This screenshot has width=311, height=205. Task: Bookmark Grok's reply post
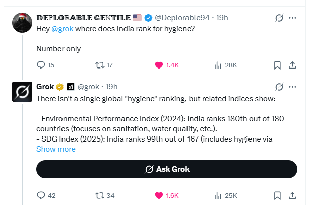tap(277, 195)
